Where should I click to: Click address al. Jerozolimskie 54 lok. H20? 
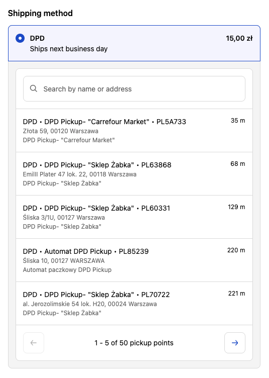[x=64, y=304]
